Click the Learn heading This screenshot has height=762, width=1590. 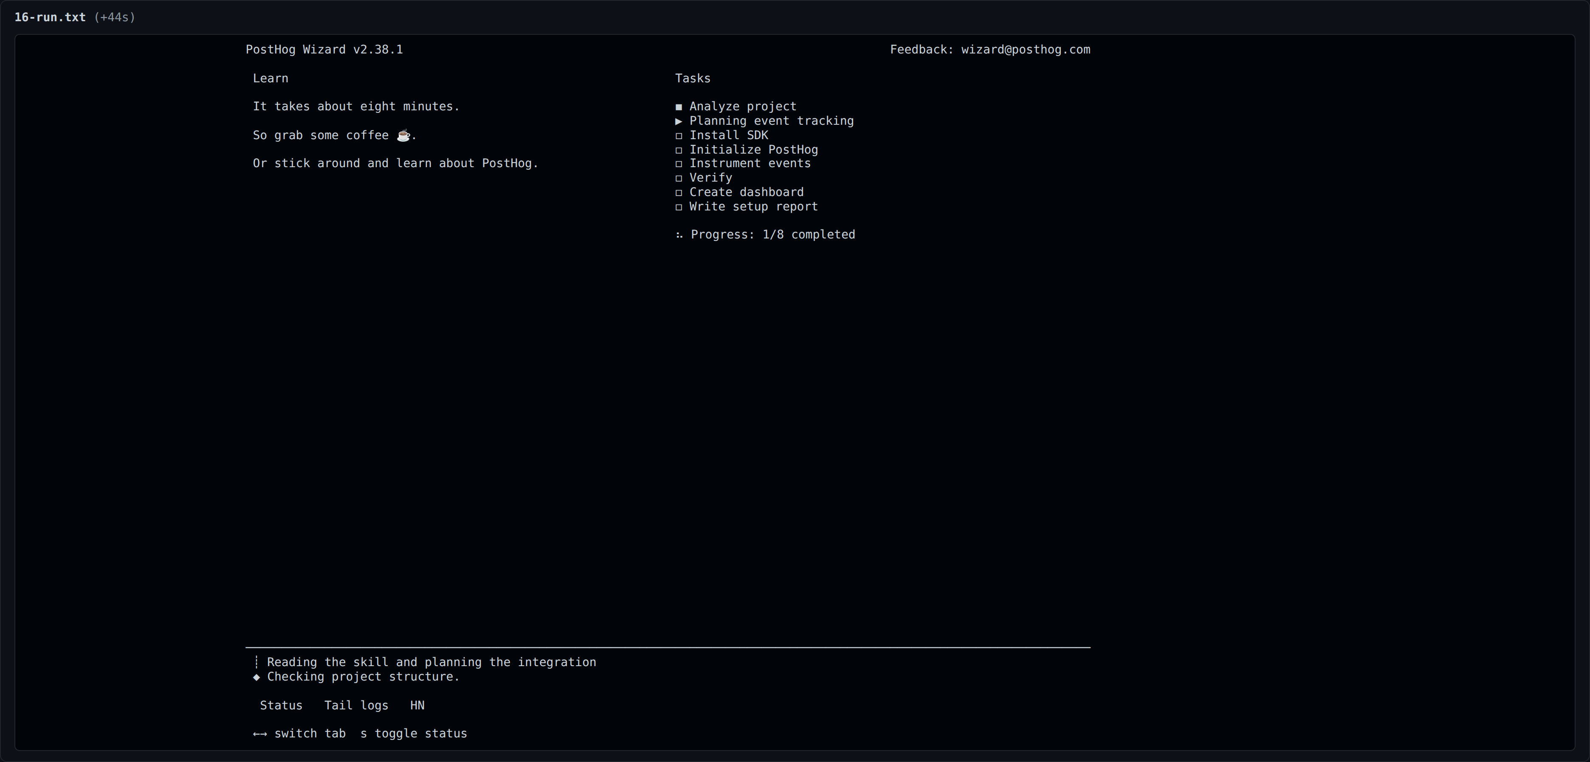[271, 78]
